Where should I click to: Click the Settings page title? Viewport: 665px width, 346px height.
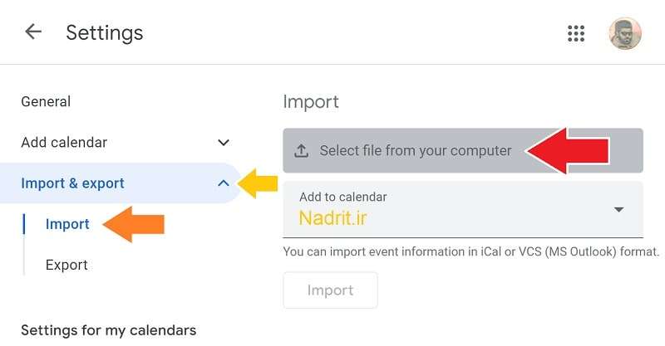coord(105,32)
